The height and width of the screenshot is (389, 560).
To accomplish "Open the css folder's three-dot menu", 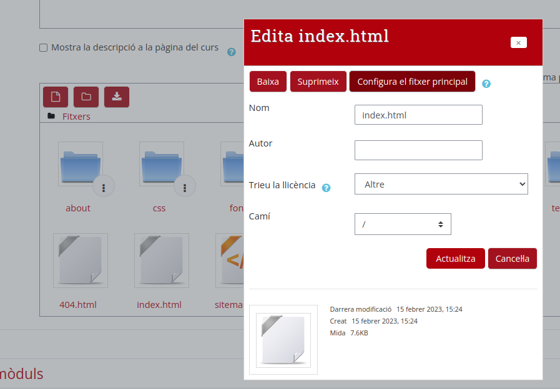I will [x=185, y=186].
